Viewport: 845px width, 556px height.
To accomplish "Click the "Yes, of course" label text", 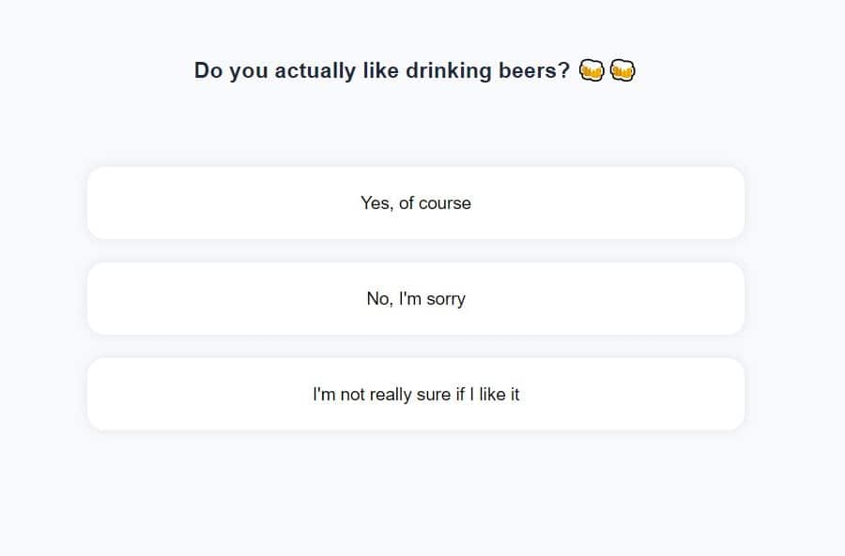I will point(415,203).
